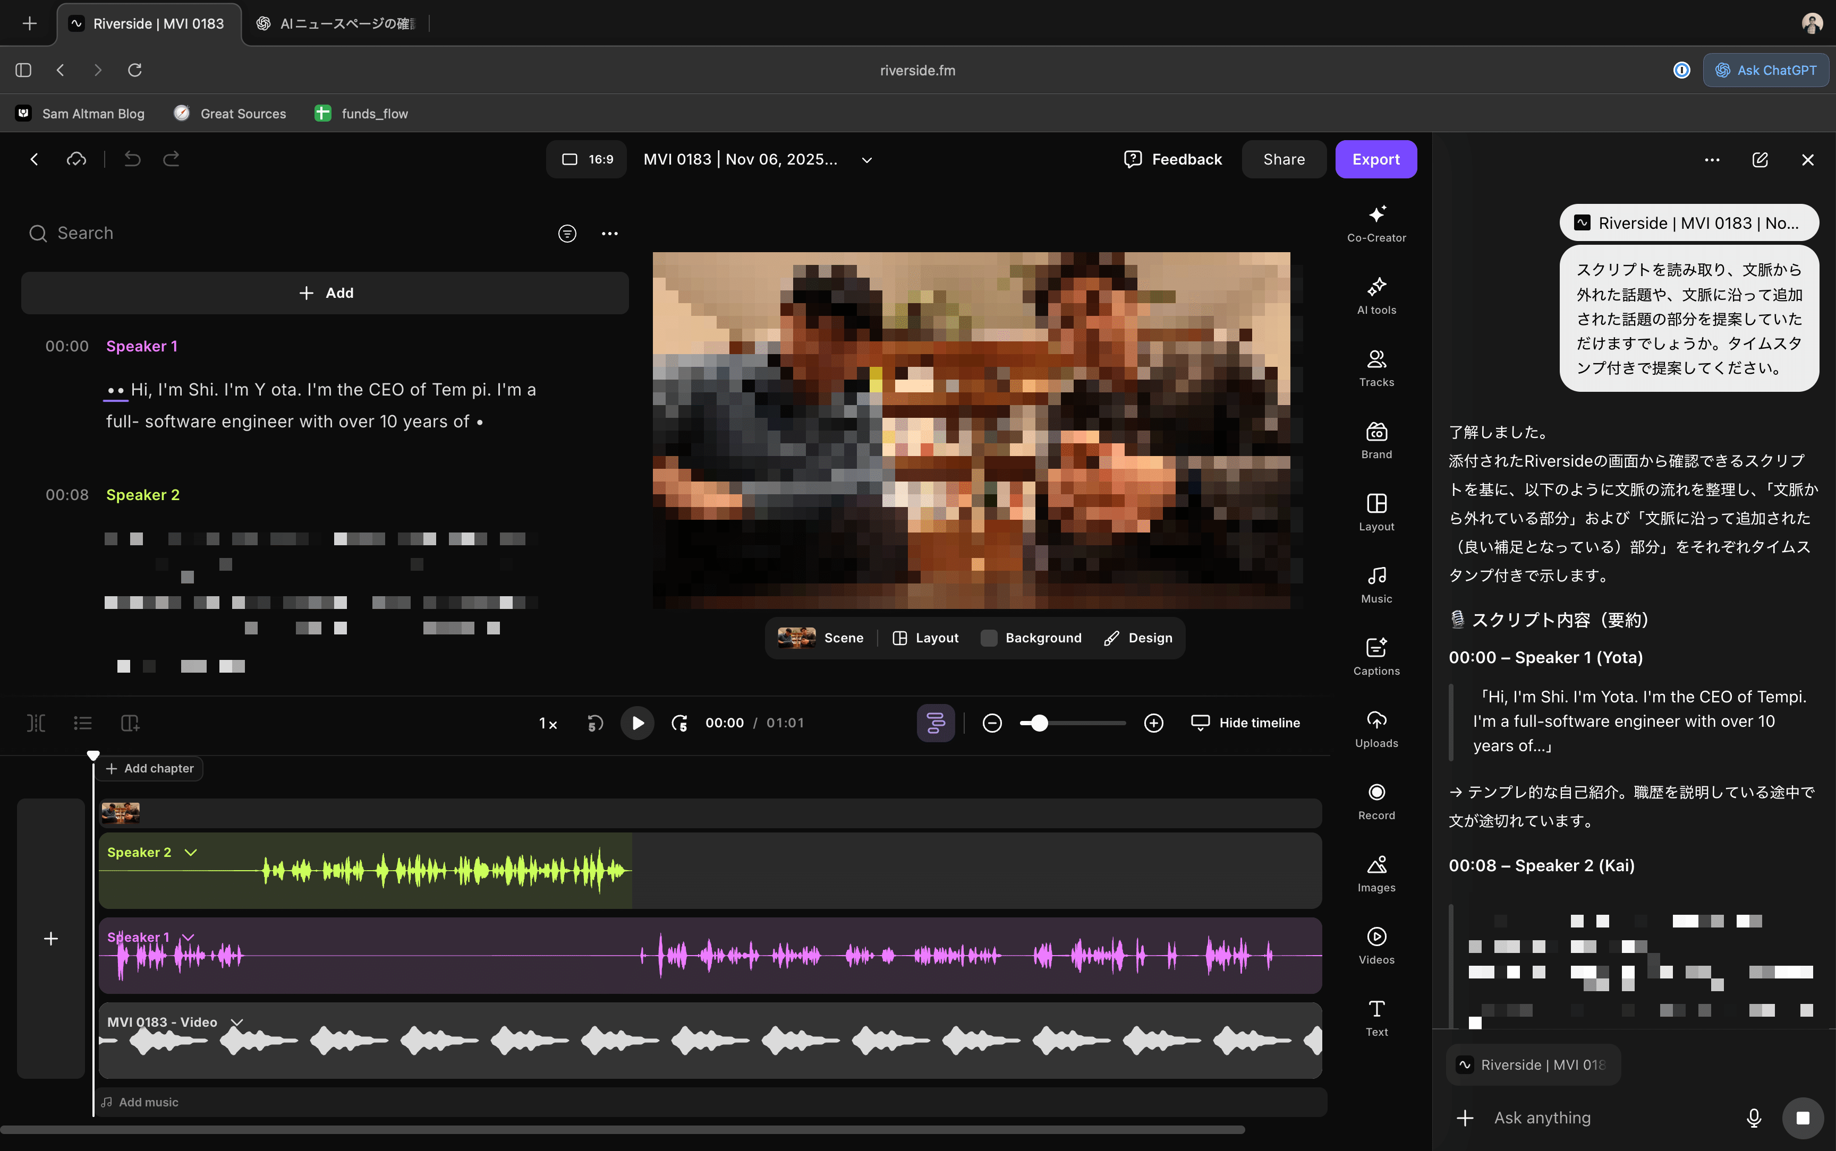The height and width of the screenshot is (1151, 1836).
Task: Hide the timeline
Action: tap(1246, 723)
